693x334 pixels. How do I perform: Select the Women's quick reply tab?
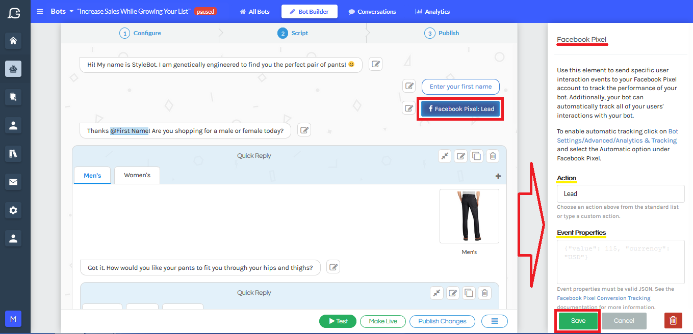click(x=137, y=175)
